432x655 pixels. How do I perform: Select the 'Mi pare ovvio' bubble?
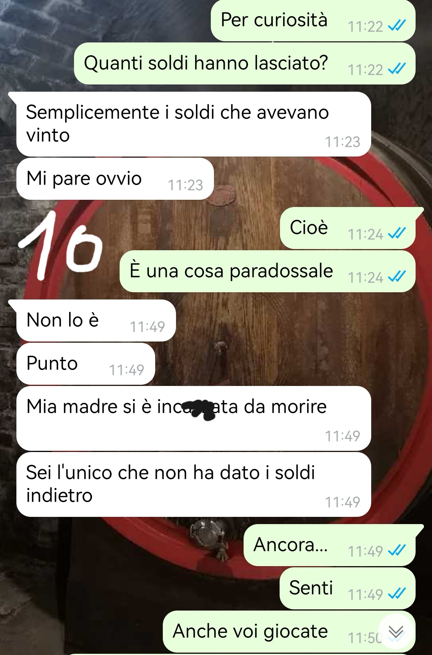115,179
